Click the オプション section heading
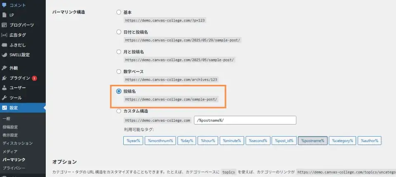This screenshot has height=177, width=396. [64, 162]
